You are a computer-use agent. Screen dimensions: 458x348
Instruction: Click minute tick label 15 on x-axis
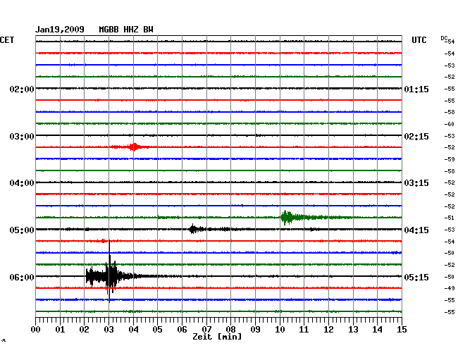click(x=402, y=329)
